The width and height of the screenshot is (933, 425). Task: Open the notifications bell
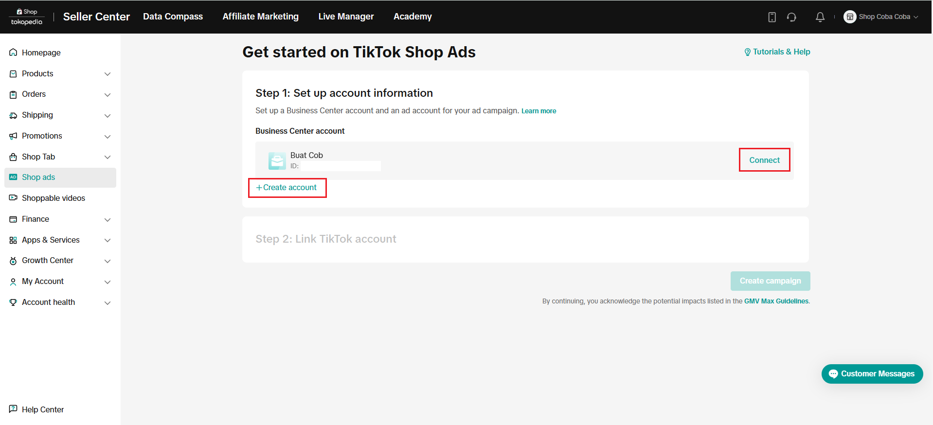tap(820, 17)
